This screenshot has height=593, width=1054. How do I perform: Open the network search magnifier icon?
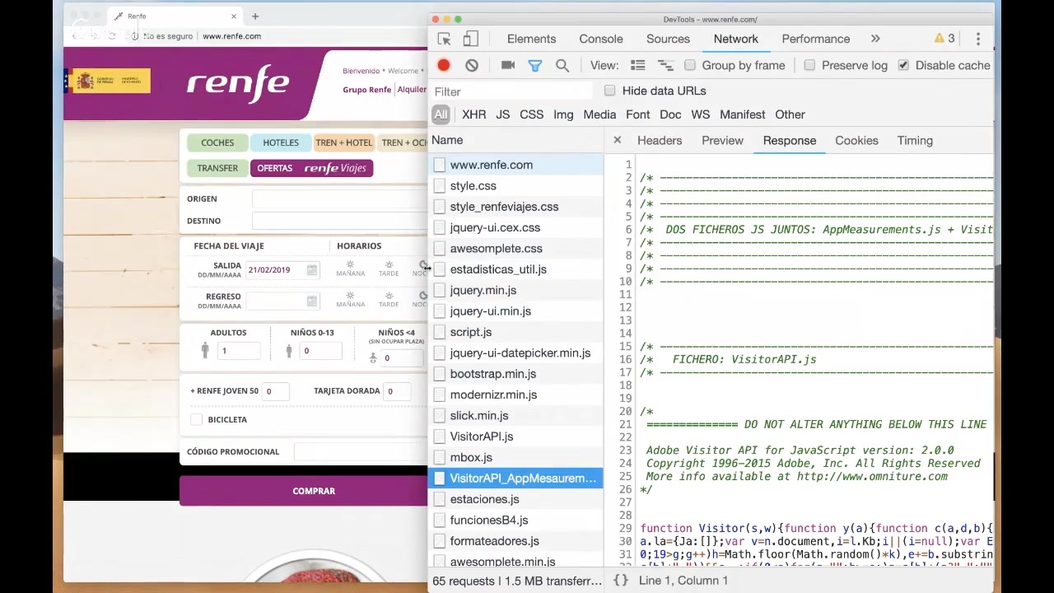point(562,65)
